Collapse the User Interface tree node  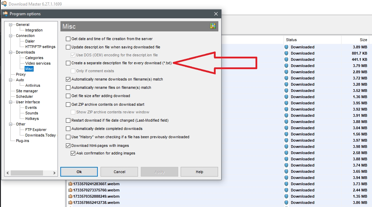click(10, 102)
